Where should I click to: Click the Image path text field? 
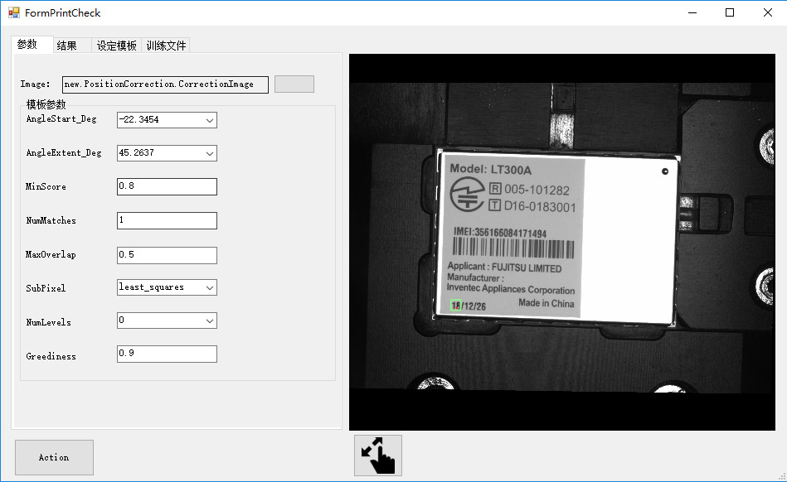pos(166,84)
